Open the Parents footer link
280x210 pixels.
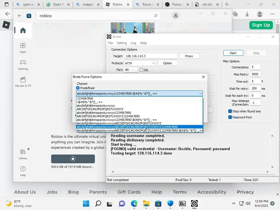(98, 192)
